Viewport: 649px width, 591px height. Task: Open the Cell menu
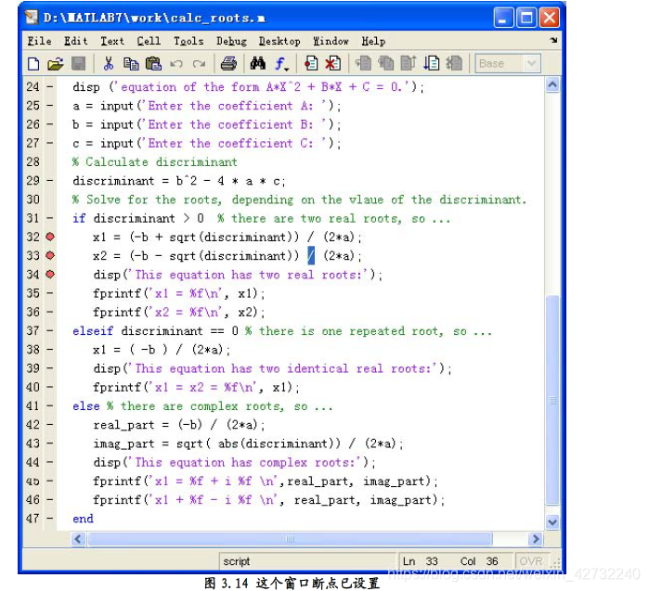point(149,41)
